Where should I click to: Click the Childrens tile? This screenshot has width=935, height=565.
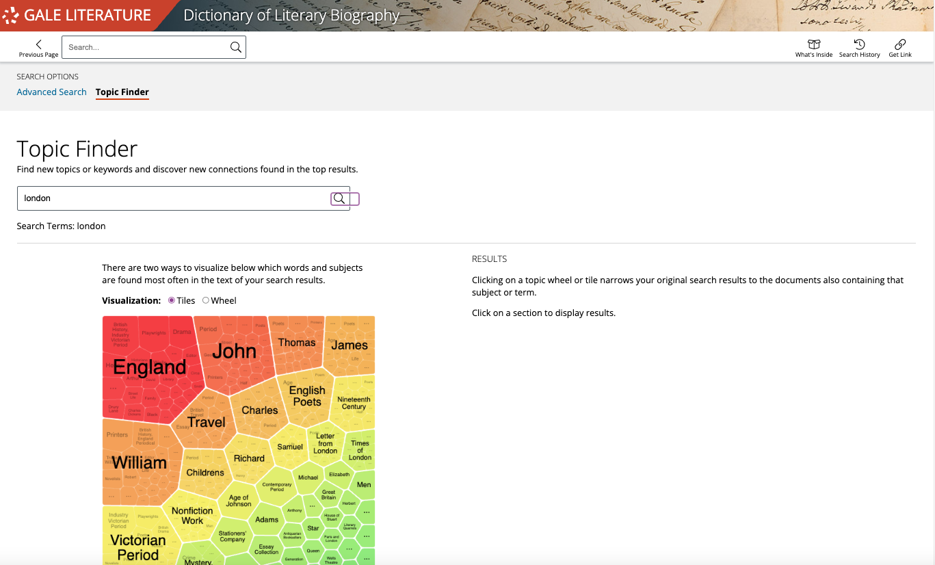click(205, 473)
